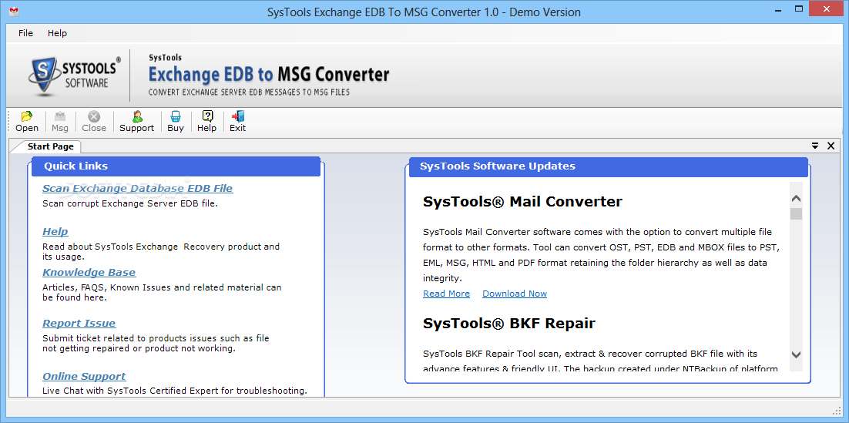
Task: Click Read More for Mail Converter
Action: [446, 294]
